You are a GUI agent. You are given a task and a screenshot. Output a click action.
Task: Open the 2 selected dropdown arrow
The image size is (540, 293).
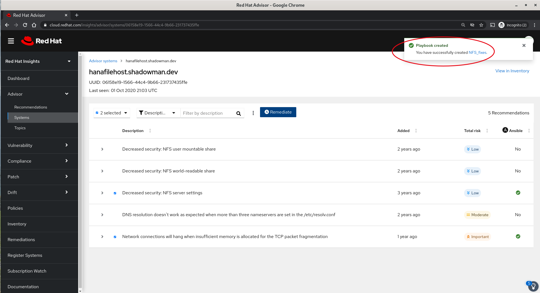(126, 113)
